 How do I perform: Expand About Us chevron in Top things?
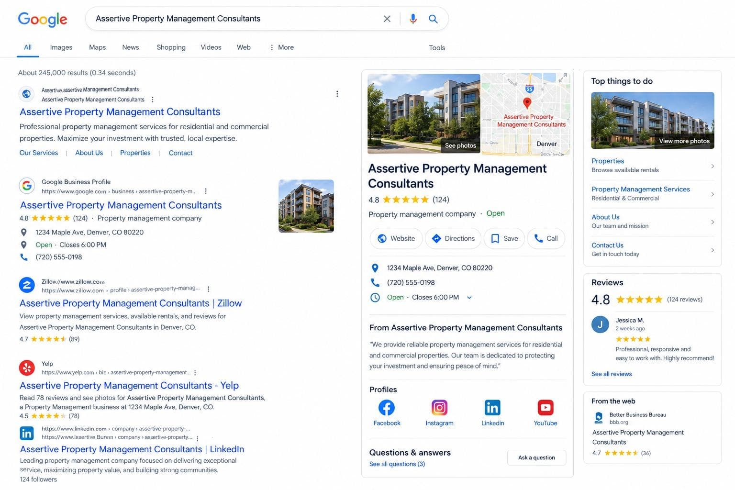click(x=713, y=222)
